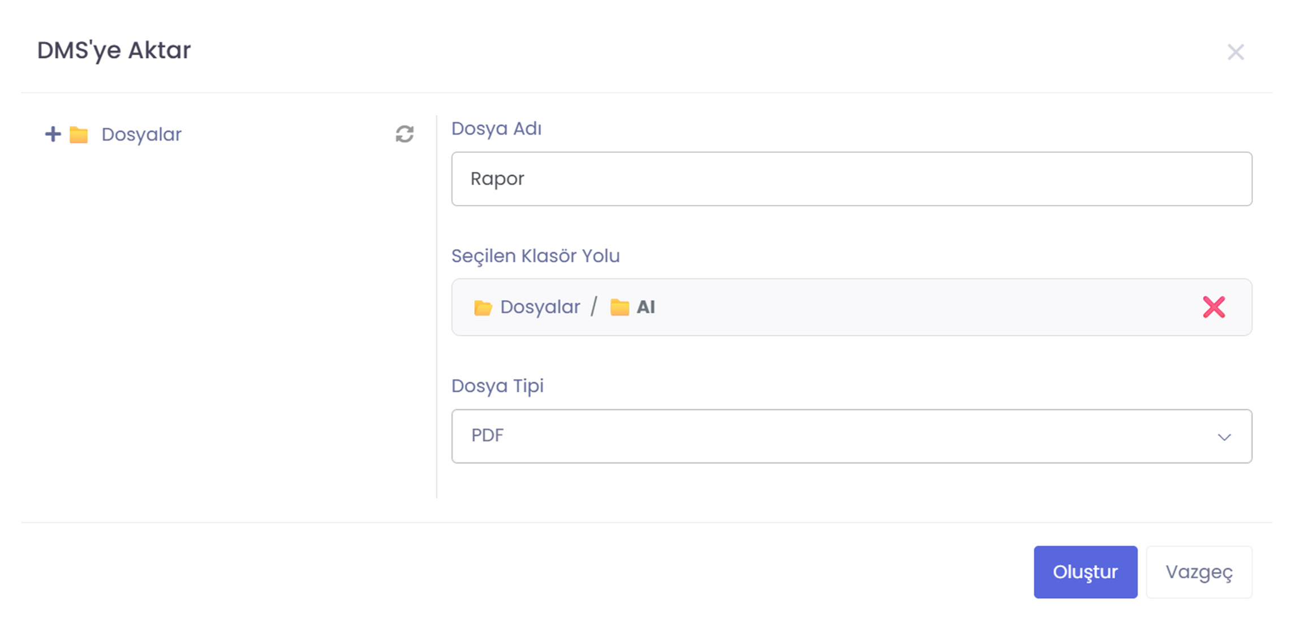The image size is (1290, 633).
Task: Click the bold AI folder name in path
Action: [646, 307]
